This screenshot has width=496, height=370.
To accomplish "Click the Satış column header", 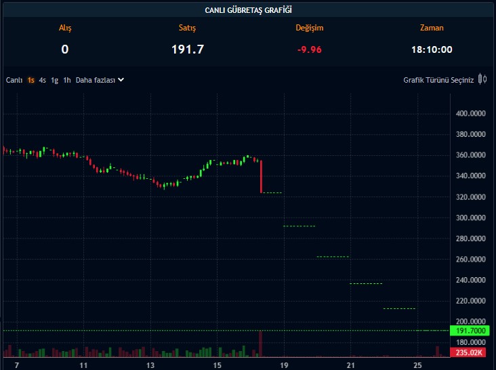I will point(187,28).
